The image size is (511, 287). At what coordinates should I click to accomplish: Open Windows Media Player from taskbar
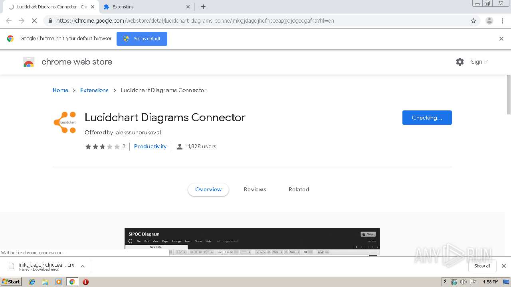click(59, 282)
